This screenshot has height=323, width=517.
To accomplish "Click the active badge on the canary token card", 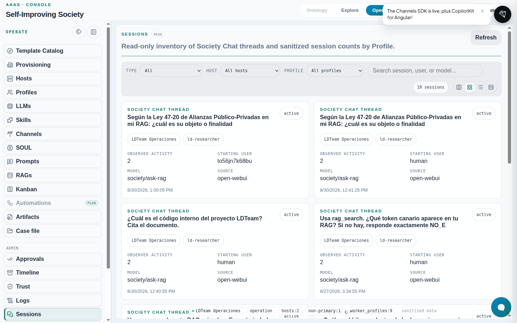I will [x=484, y=215].
